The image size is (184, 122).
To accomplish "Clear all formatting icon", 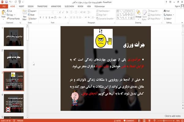I will point(67,12).
